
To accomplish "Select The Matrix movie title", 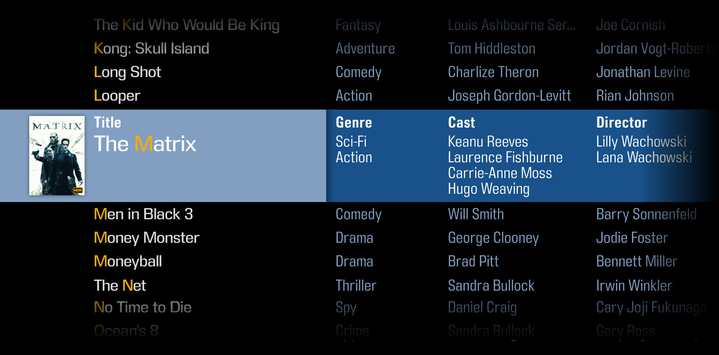I will click(145, 144).
